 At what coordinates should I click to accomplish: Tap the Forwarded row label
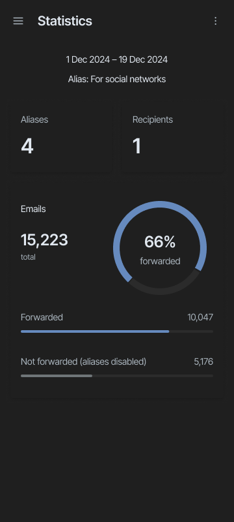(42, 317)
